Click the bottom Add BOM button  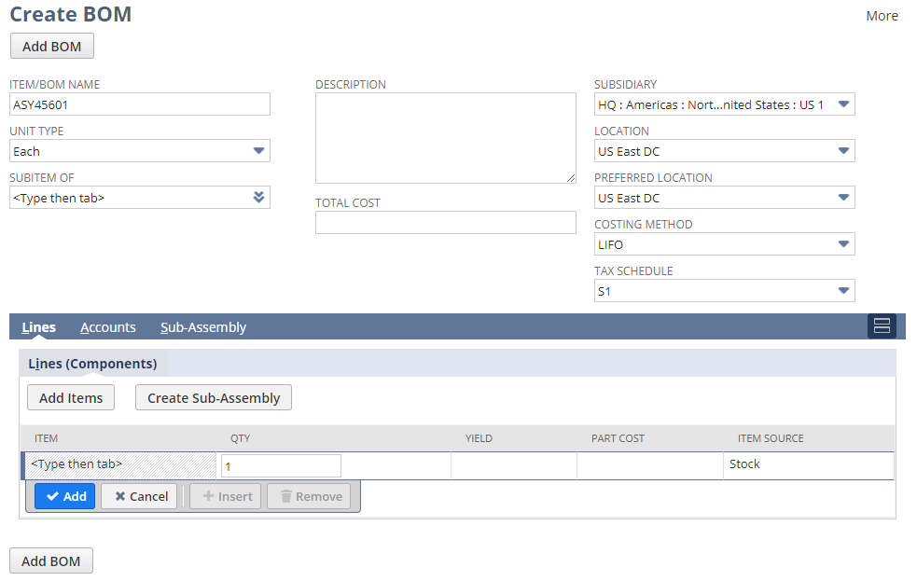click(x=51, y=561)
